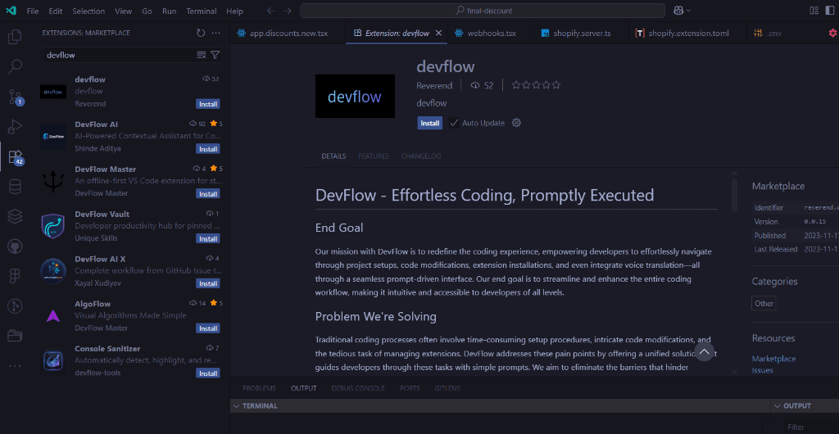Toggle the Auto Update checkbox
Screen dimensions: 839x434
click(x=454, y=123)
